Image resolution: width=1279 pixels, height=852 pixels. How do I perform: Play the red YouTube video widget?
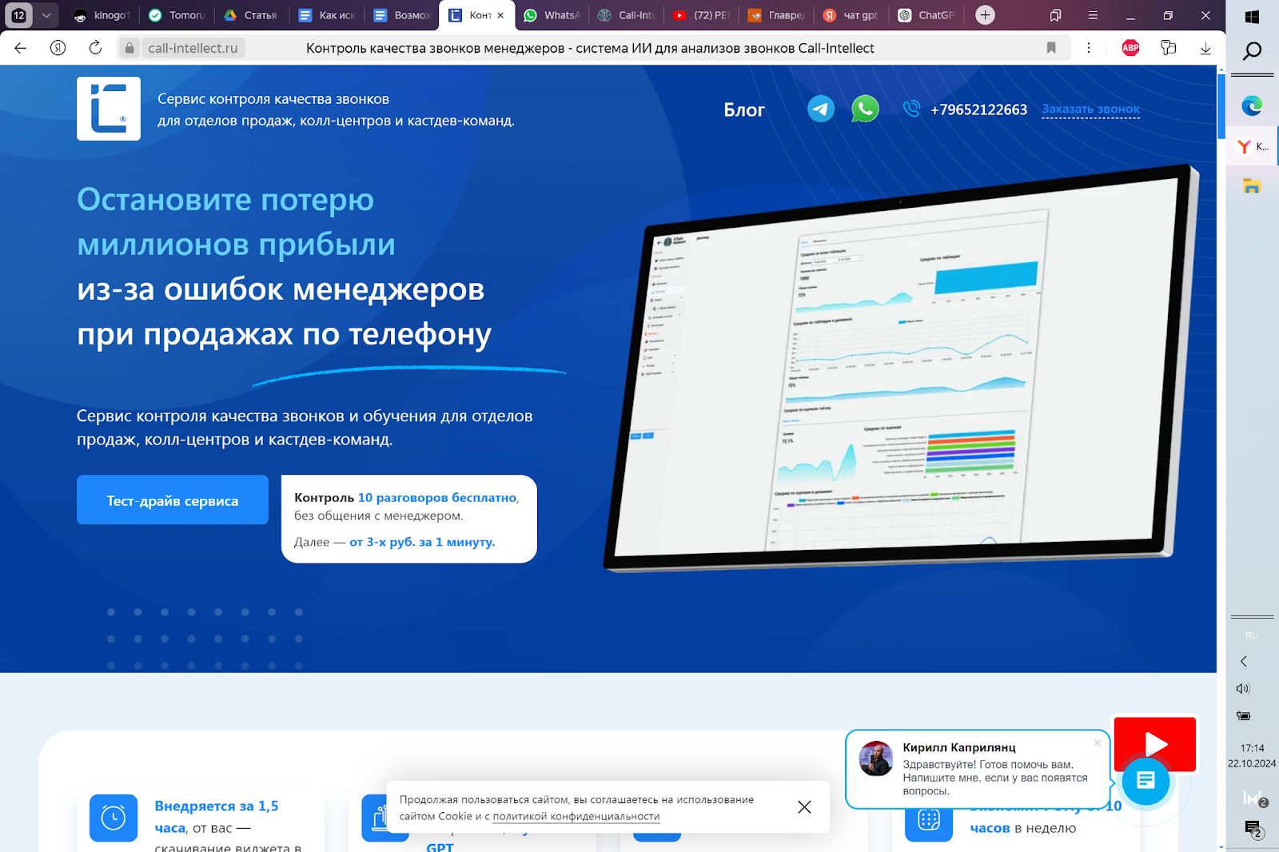(1155, 743)
